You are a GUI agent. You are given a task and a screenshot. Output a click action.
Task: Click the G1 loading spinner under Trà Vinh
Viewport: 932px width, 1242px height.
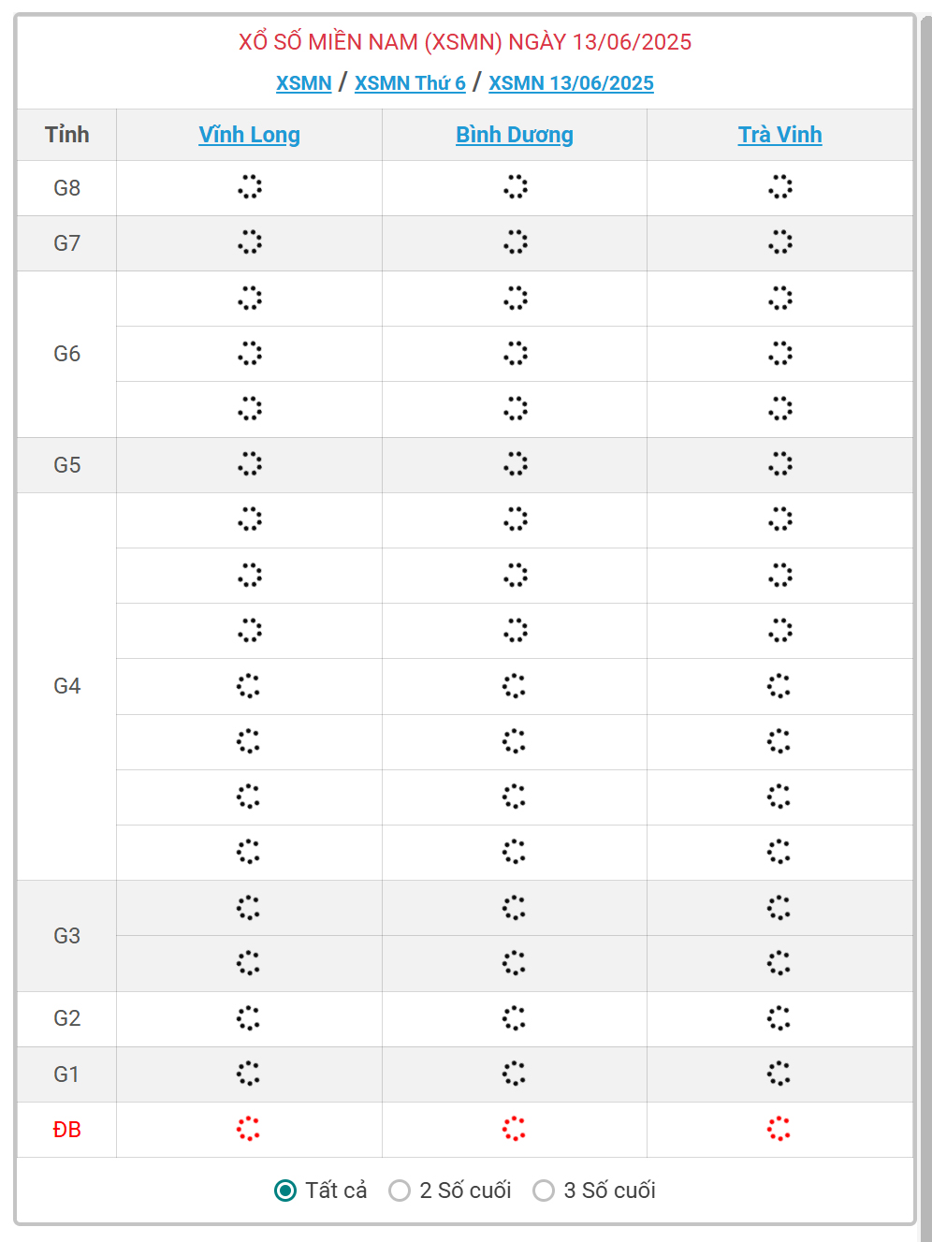point(779,1074)
